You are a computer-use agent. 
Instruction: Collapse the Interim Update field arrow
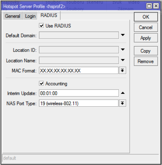pyautogui.click(x=123, y=93)
